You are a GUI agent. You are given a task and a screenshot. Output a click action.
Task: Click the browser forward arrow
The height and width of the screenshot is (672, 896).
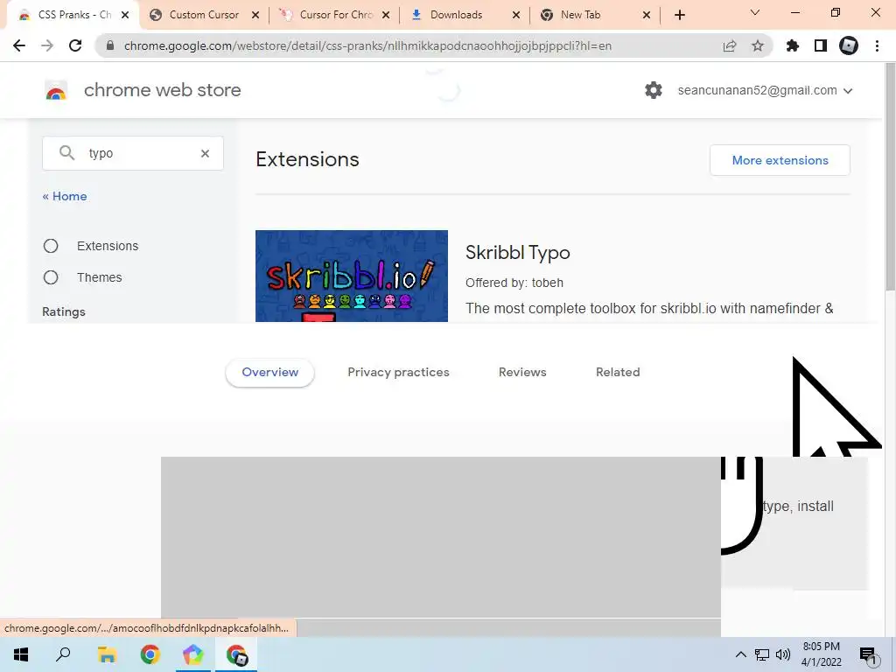[47, 45]
